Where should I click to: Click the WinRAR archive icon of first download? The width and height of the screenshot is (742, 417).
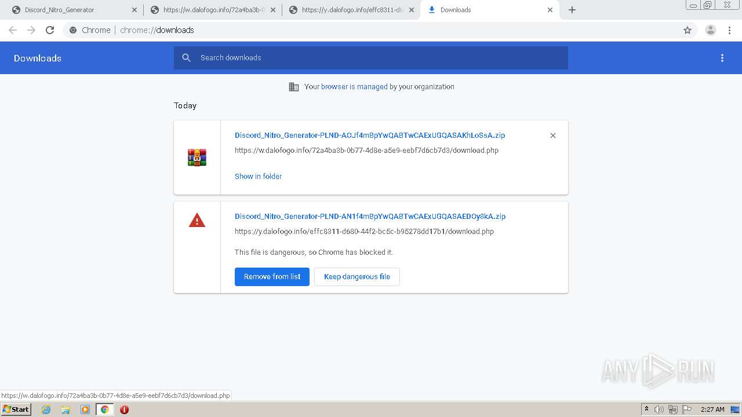[197, 158]
